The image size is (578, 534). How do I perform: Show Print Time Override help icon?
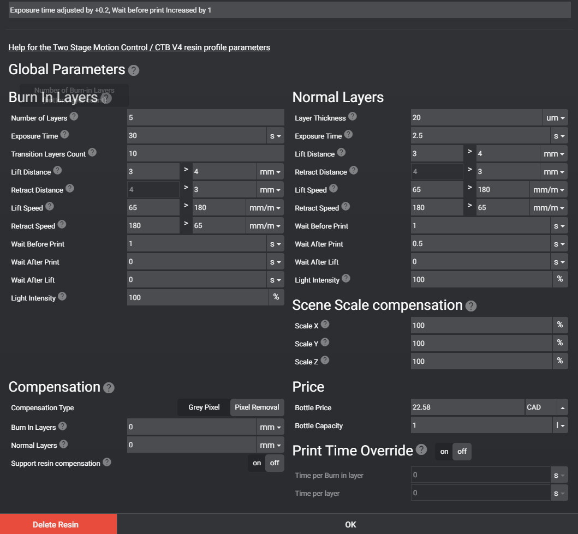tap(421, 449)
